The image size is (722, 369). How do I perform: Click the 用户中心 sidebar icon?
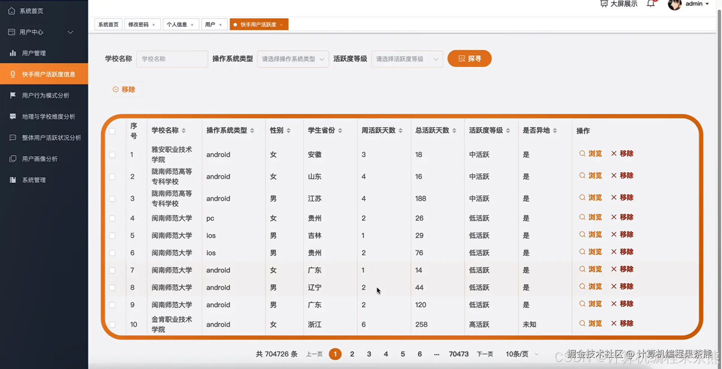click(12, 32)
